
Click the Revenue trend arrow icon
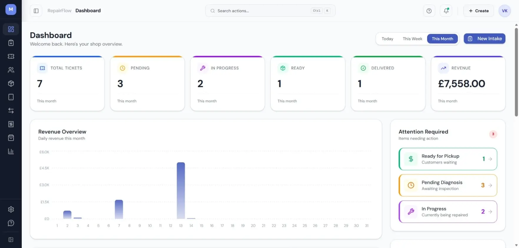pyautogui.click(x=443, y=68)
